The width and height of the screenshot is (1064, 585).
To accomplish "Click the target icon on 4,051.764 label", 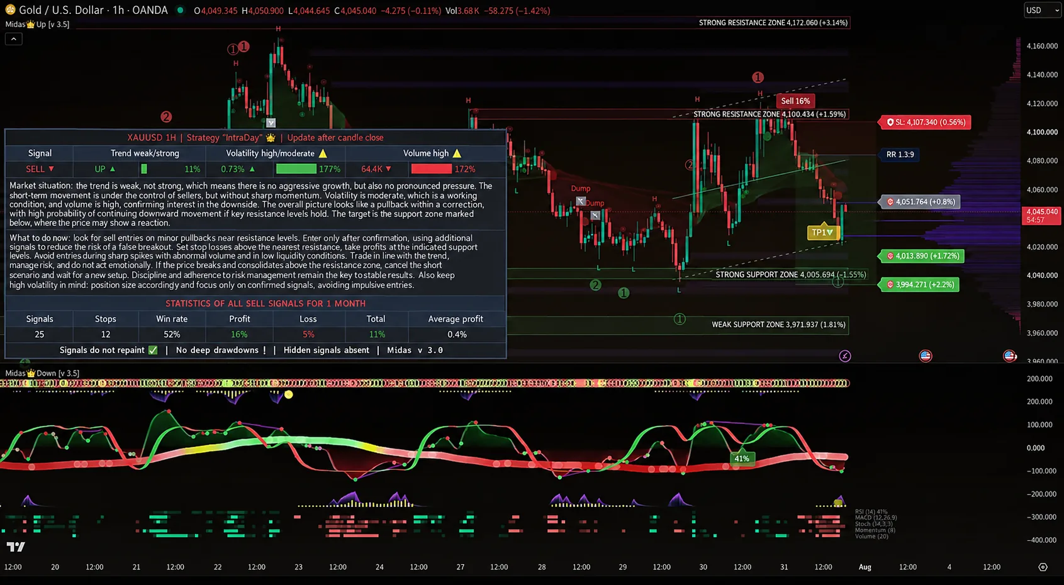I will point(890,202).
